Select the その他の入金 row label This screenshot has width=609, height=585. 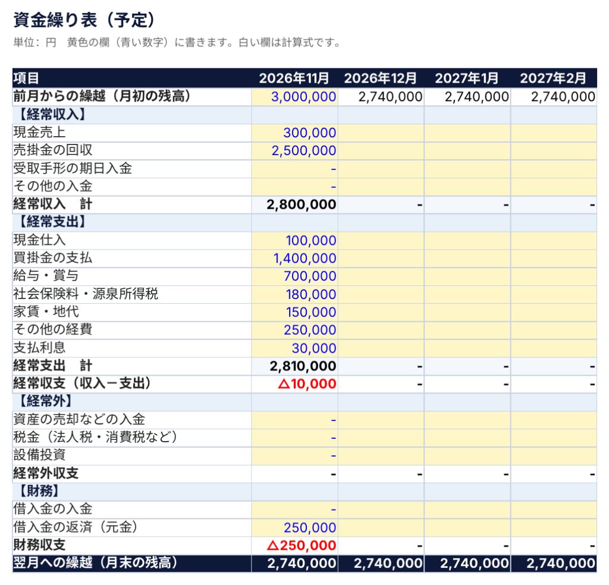52,186
